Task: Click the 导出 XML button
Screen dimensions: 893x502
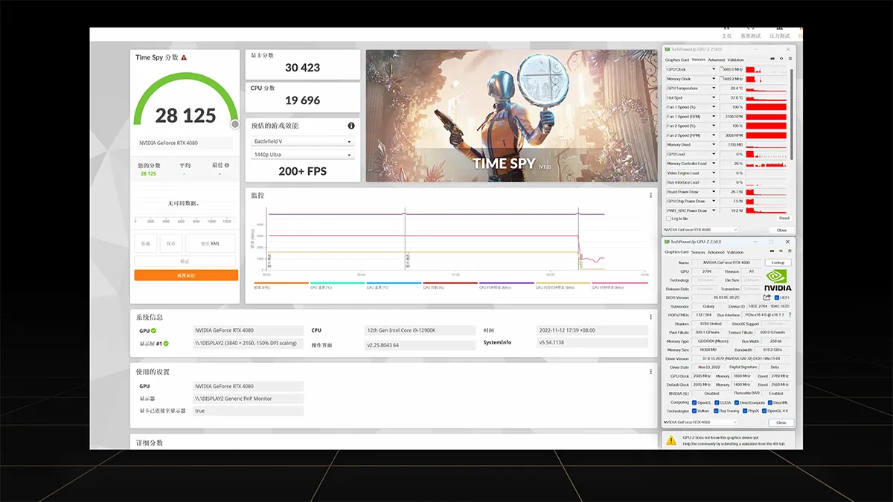Action: coord(211,243)
